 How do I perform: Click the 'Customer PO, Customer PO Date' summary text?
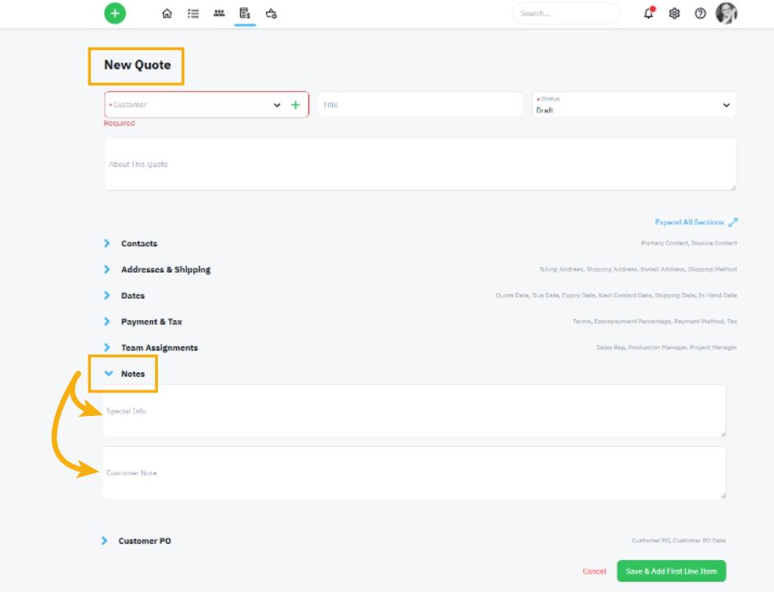point(679,540)
